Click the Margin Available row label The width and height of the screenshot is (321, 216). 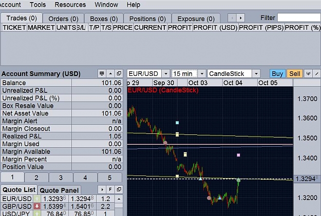point(26,151)
